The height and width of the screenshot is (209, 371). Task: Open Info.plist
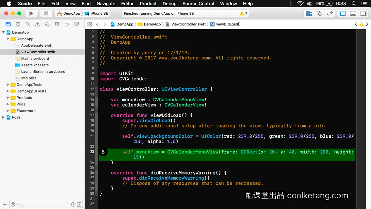[28, 78]
